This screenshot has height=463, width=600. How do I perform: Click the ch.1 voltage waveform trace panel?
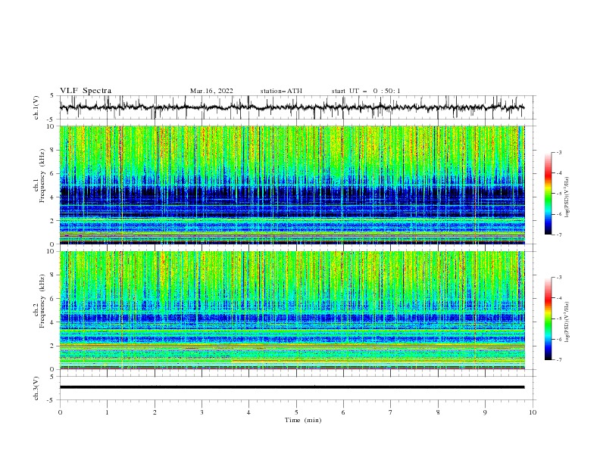tap(298, 107)
